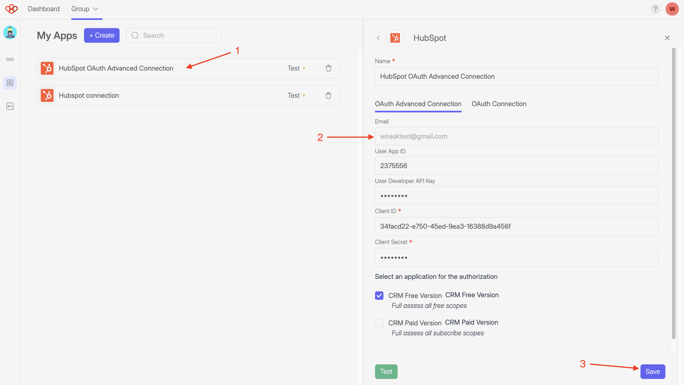This screenshot has height=385, width=684.
Task: Switch to OAuth Advanced Connection tab
Action: tap(418, 104)
